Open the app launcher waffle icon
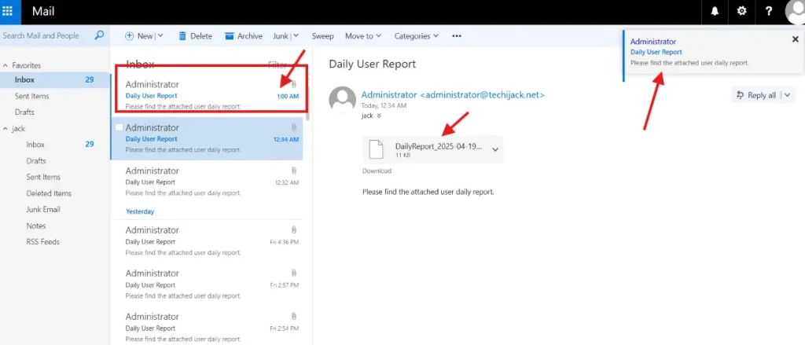Screen dimensions: 805x345 [x=7, y=12]
